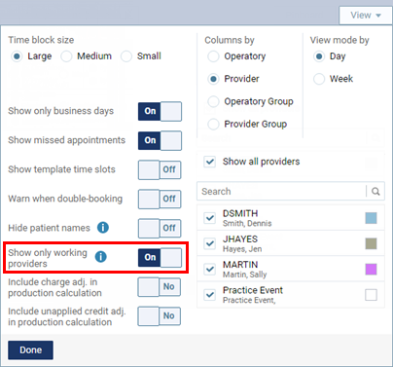
Task: Enable Warn when double-booking toggle
Action: [x=160, y=199]
